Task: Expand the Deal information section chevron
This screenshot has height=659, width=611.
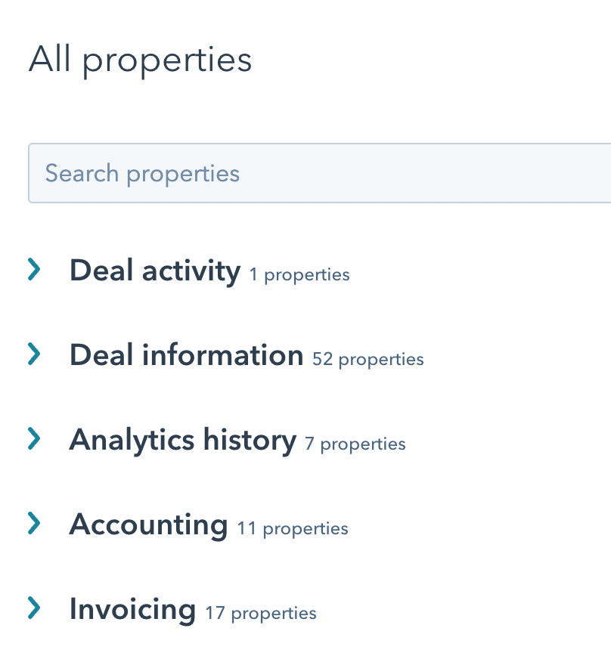Action: pos(34,354)
